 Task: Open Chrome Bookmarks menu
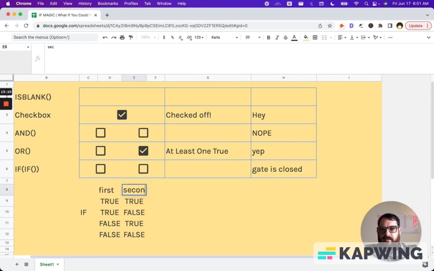(x=108, y=4)
